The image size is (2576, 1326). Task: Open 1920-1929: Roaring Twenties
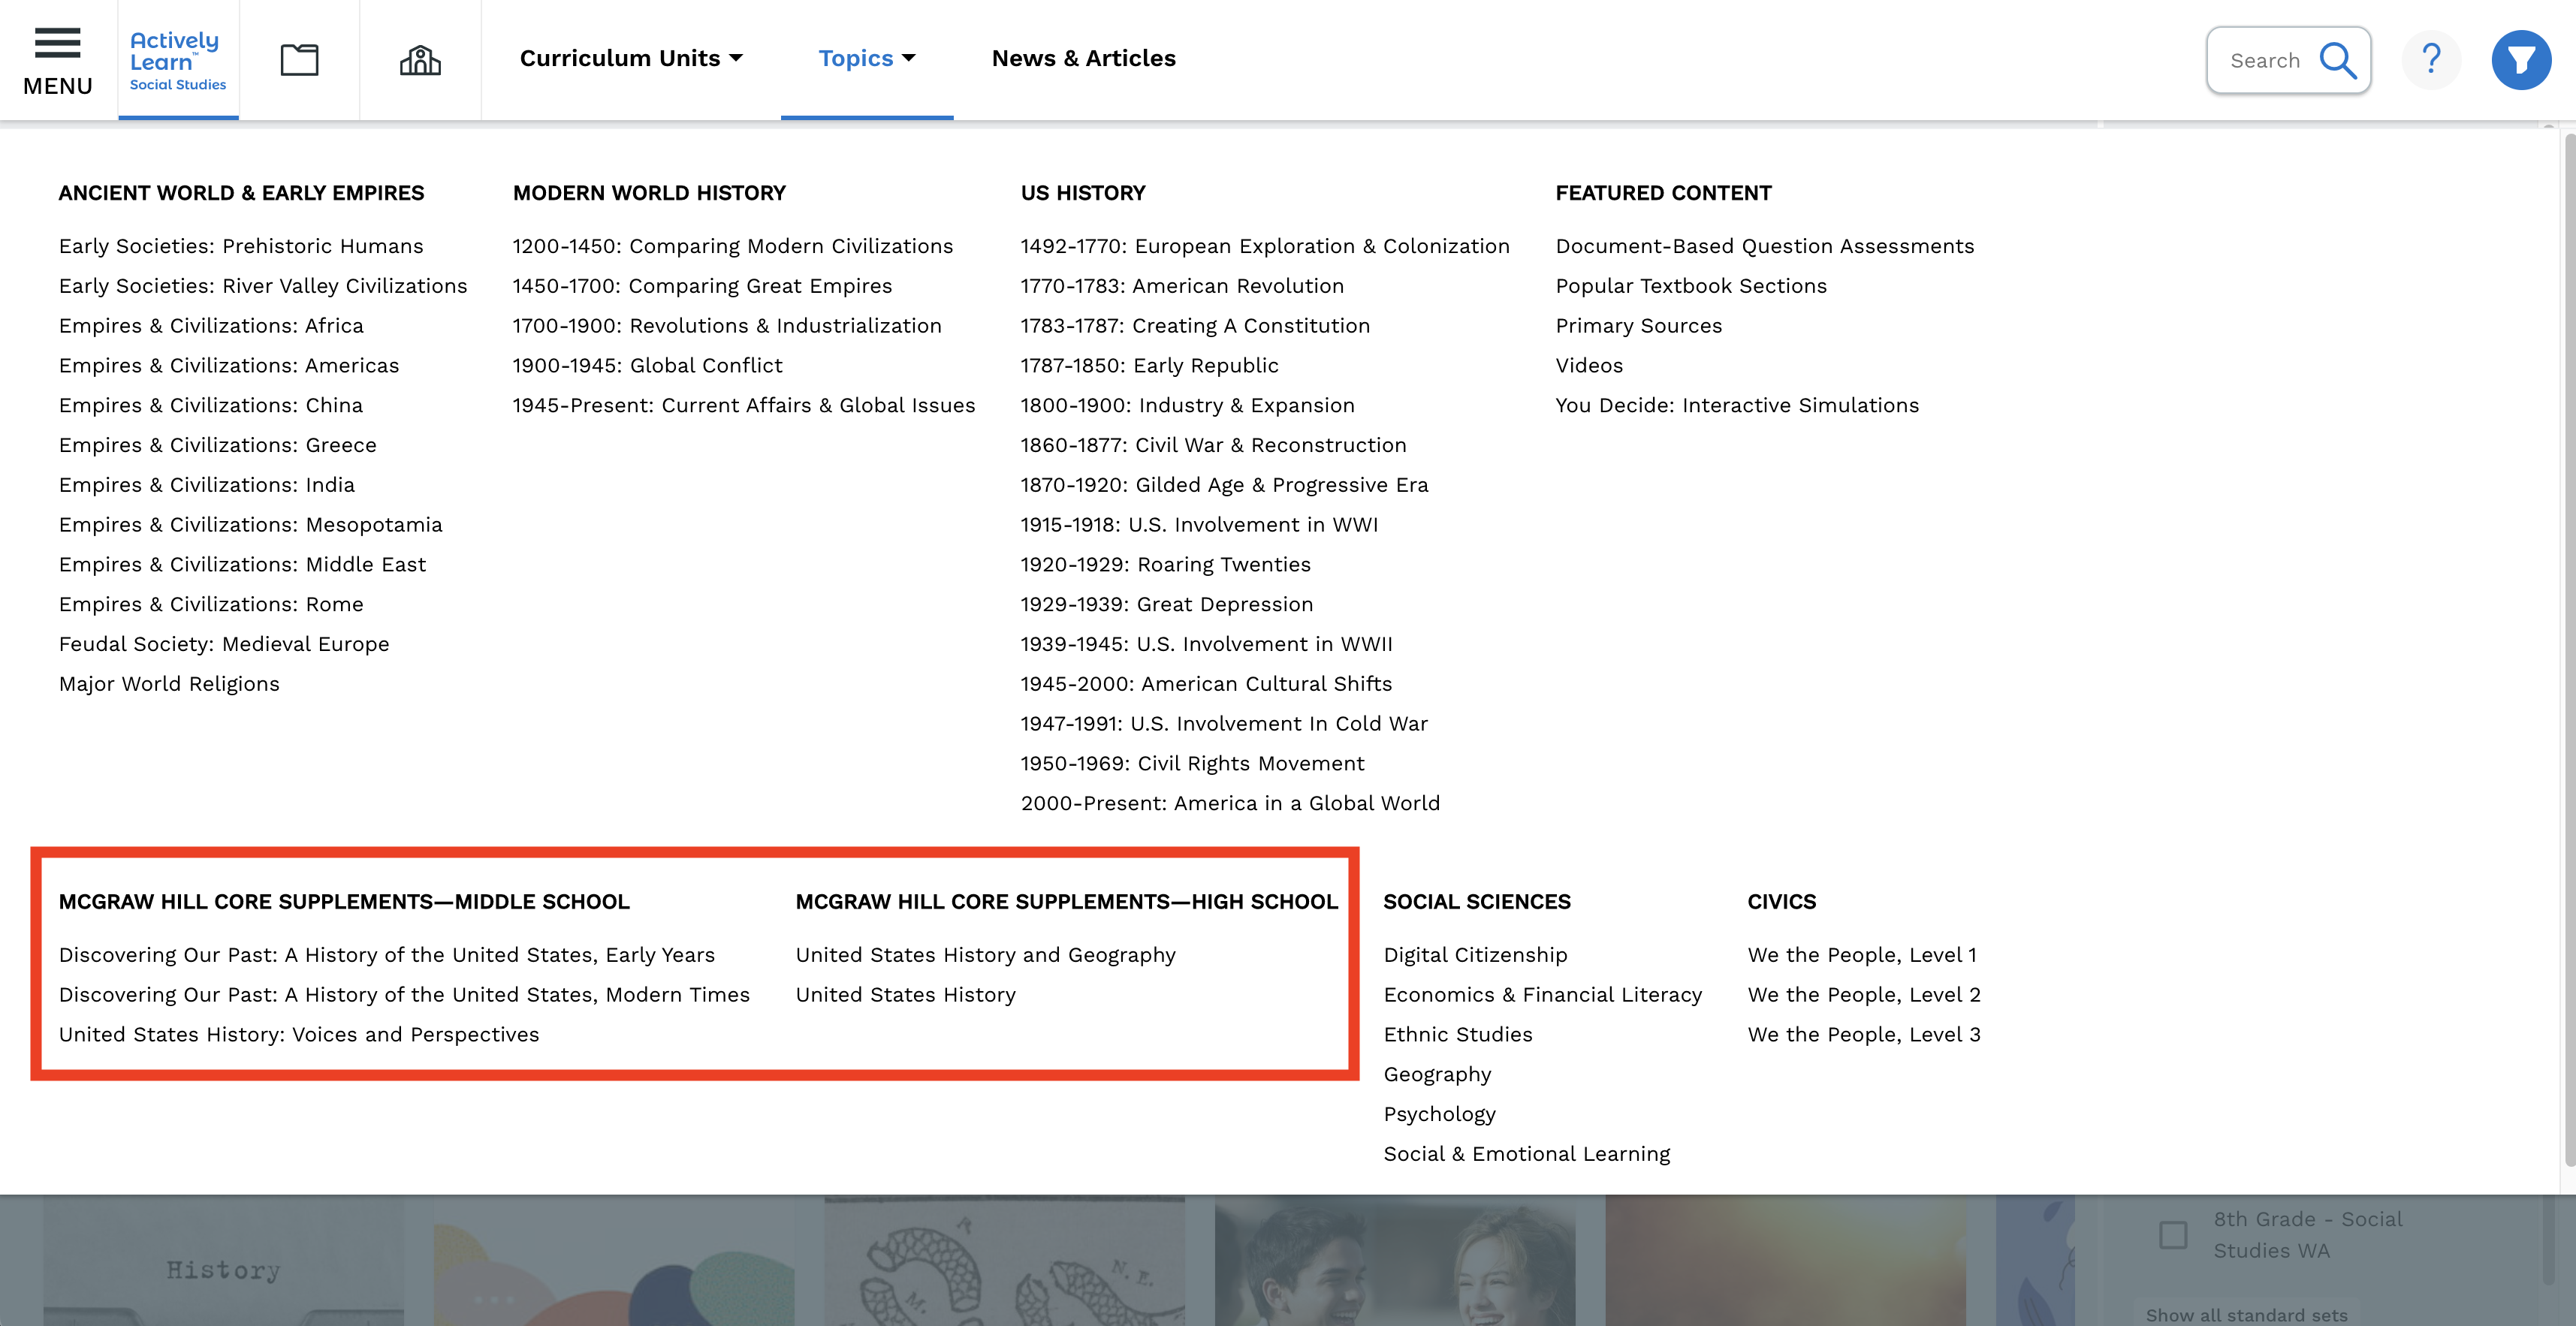click(1165, 565)
